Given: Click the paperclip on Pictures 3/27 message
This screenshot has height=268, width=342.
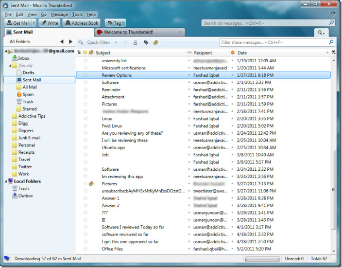Looking at the screenshot, I should pyautogui.click(x=91, y=184).
